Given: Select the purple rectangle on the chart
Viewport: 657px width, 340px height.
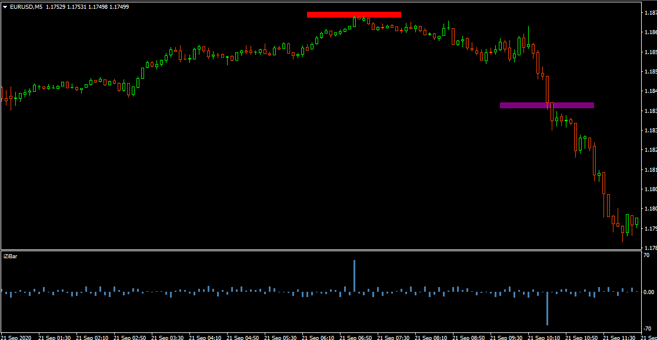Looking at the screenshot, I should coord(547,105).
